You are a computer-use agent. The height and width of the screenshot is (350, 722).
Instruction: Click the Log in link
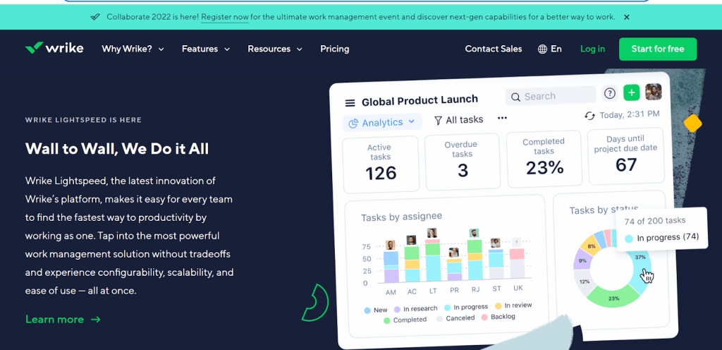(x=592, y=49)
